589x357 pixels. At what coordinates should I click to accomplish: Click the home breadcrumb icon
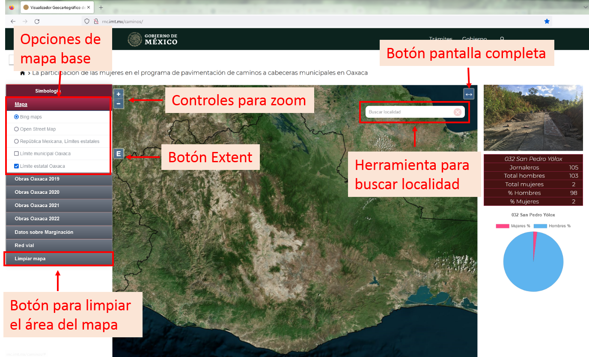pos(22,73)
